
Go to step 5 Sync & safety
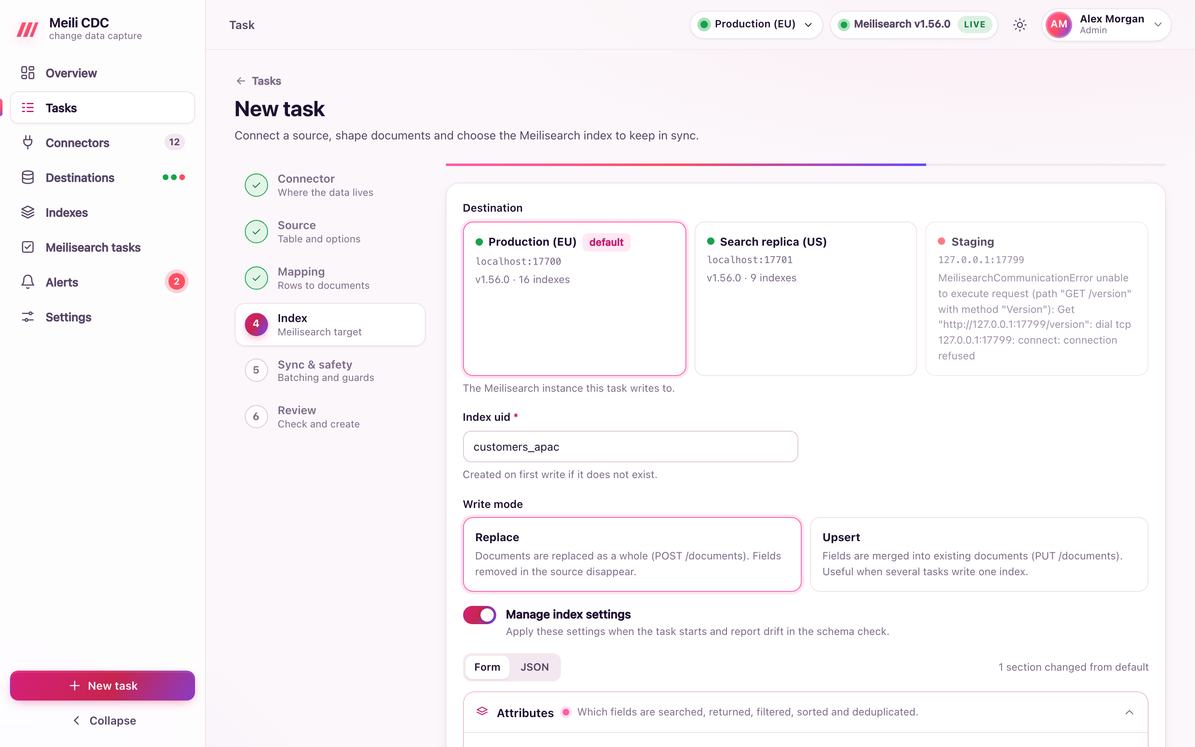pyautogui.click(x=330, y=371)
